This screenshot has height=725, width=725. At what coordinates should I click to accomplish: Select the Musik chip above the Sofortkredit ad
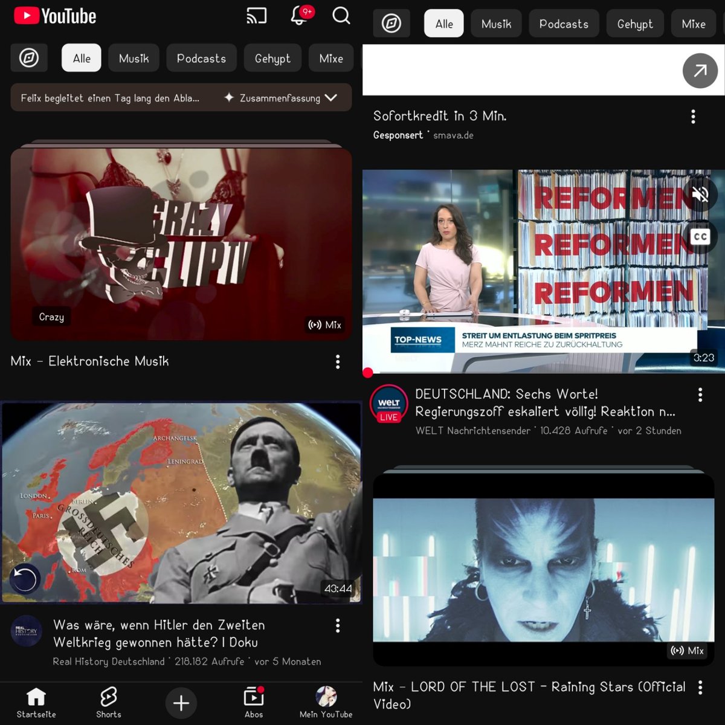coord(496,24)
